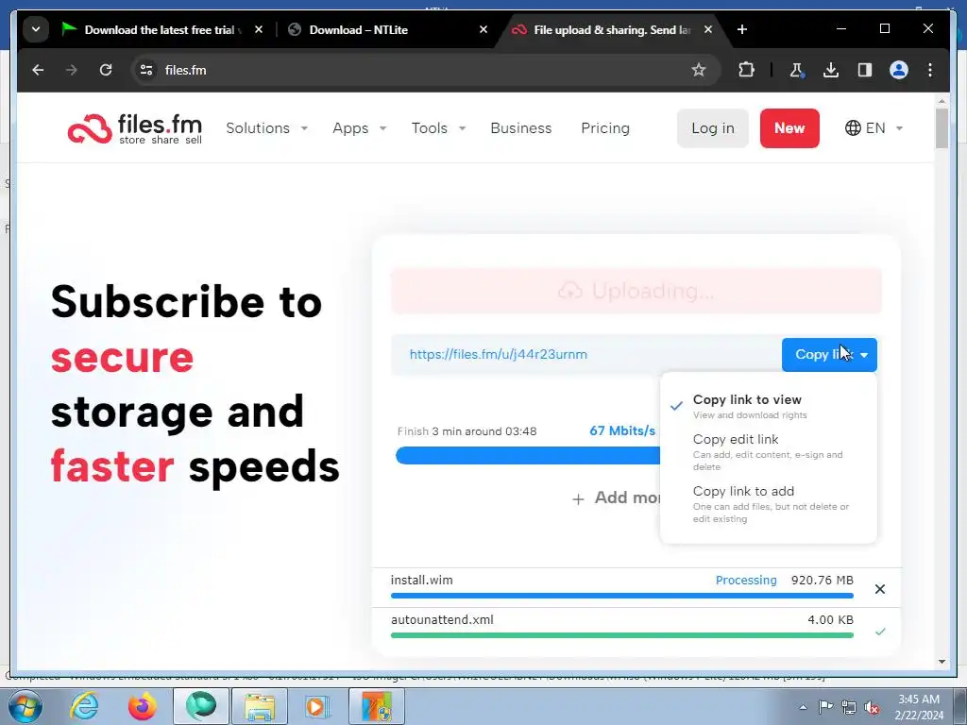The height and width of the screenshot is (725, 967).
Task: Choose 'Copy edit link' option
Action: (x=768, y=452)
